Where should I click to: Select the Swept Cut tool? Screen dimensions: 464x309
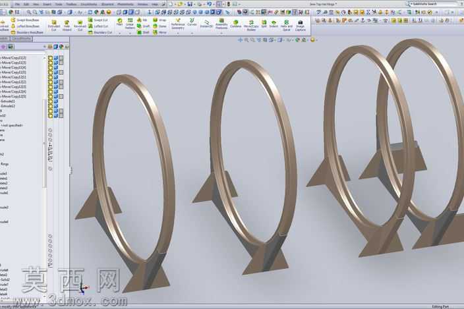98,20
